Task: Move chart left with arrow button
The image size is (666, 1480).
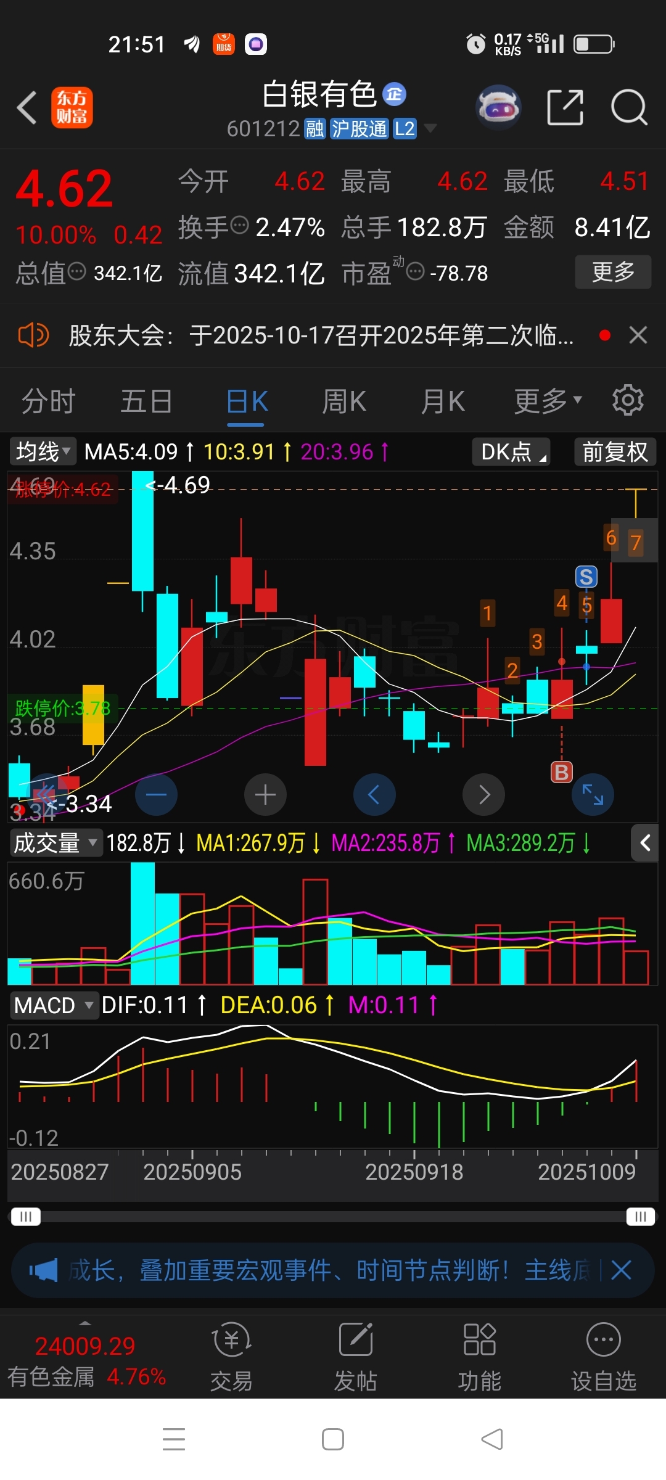Action: (x=374, y=794)
